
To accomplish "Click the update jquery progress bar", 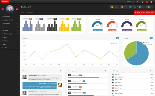I will (87, 78).
